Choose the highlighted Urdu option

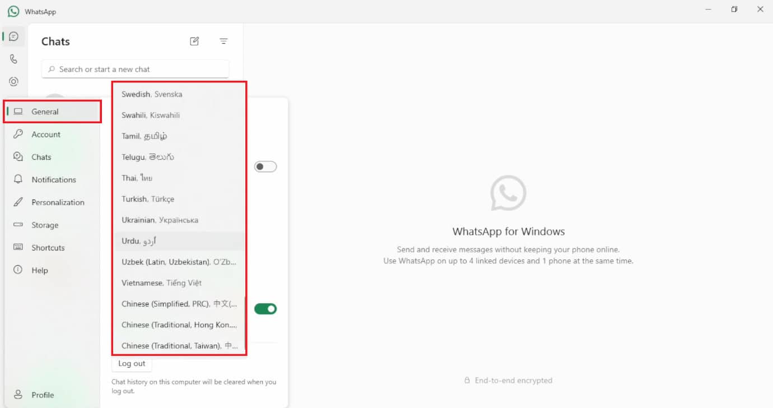[179, 241]
